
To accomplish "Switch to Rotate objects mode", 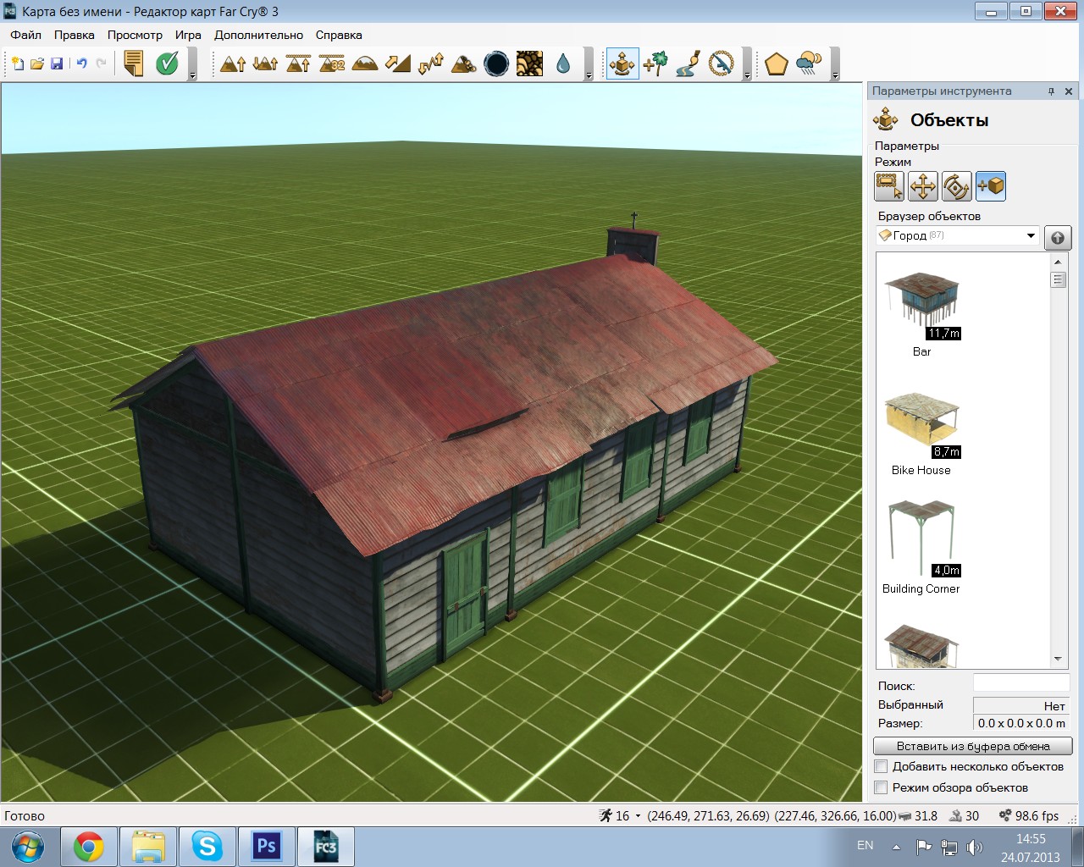I will coord(957,186).
